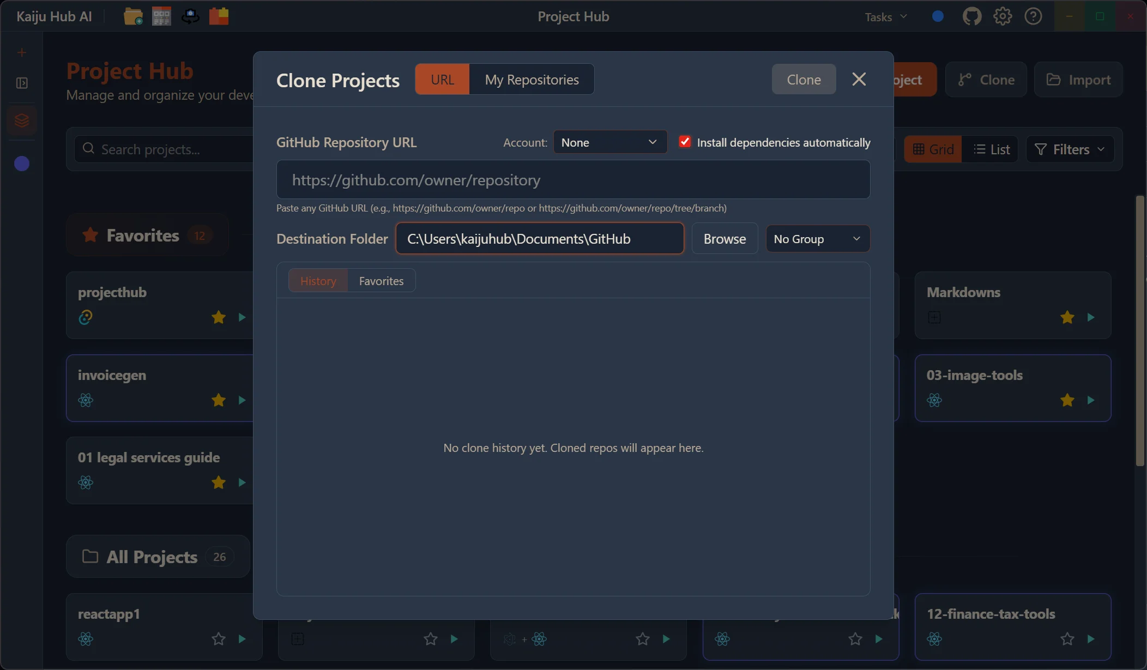
Task: Run the 12-finance-tax-tools project play icon
Action: 1091,639
